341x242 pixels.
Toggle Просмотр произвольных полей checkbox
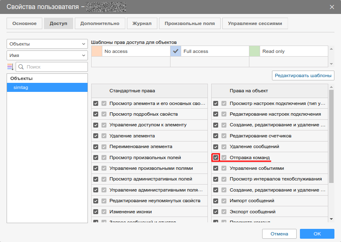[x=96, y=158]
